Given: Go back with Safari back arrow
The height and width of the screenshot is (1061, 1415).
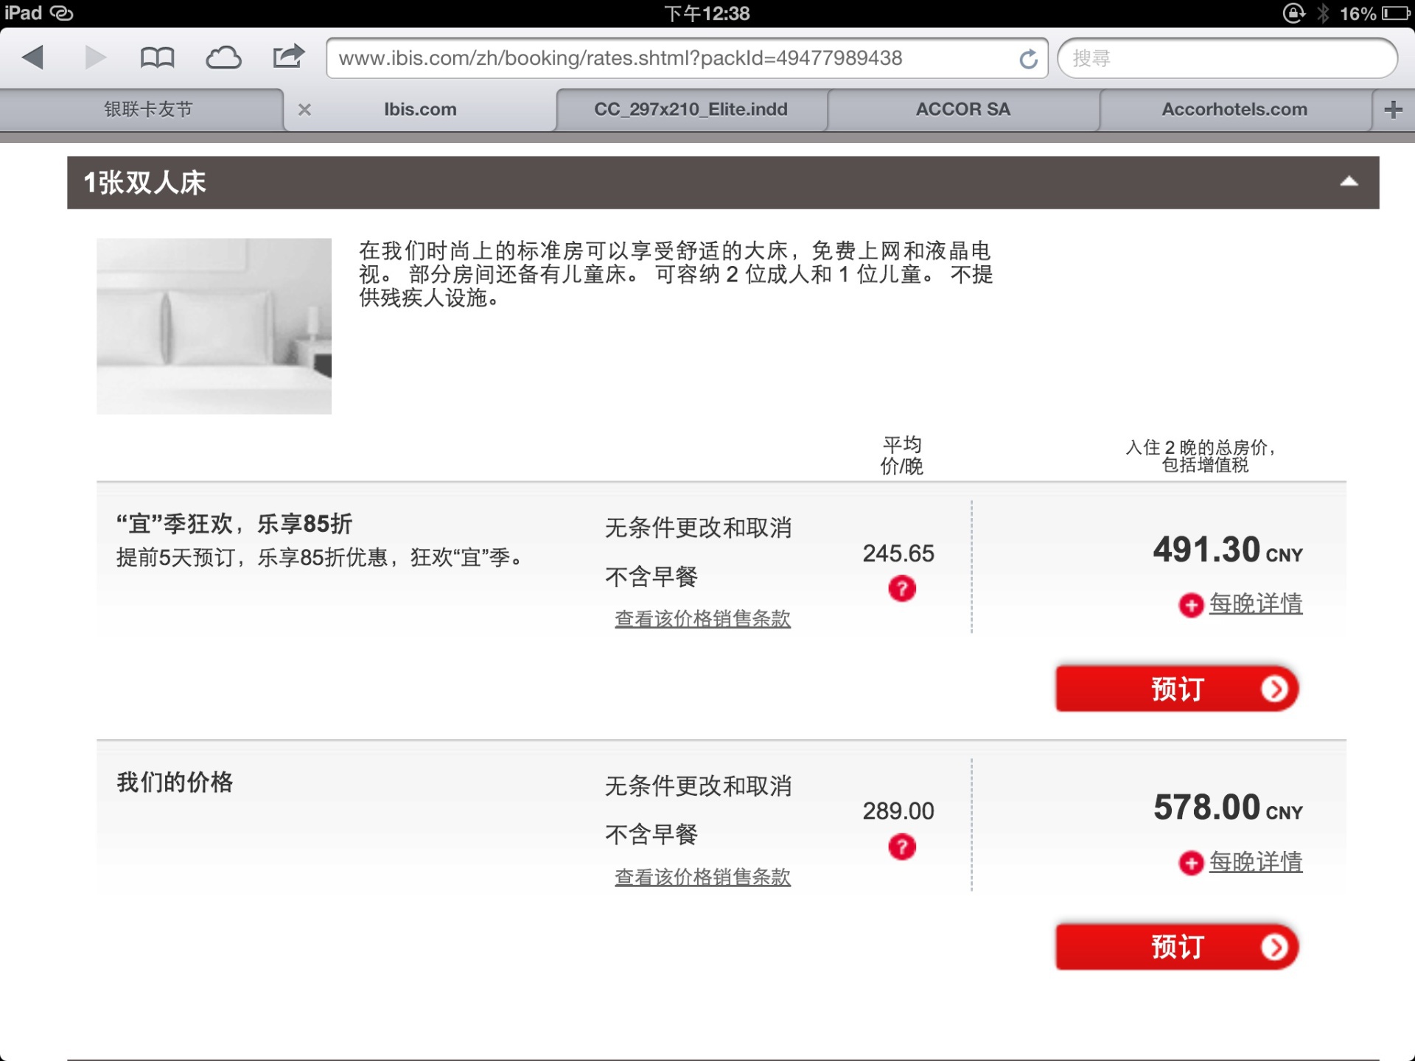Looking at the screenshot, I should click(x=33, y=57).
